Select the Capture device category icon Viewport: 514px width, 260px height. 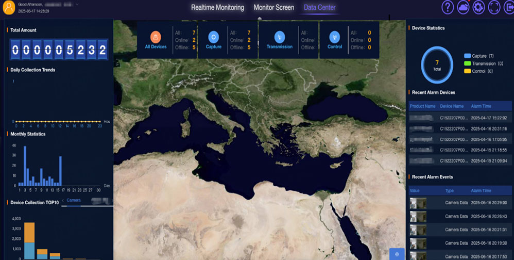tap(213, 37)
